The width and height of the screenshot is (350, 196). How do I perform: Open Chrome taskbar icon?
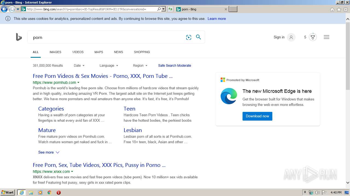tap(49, 192)
